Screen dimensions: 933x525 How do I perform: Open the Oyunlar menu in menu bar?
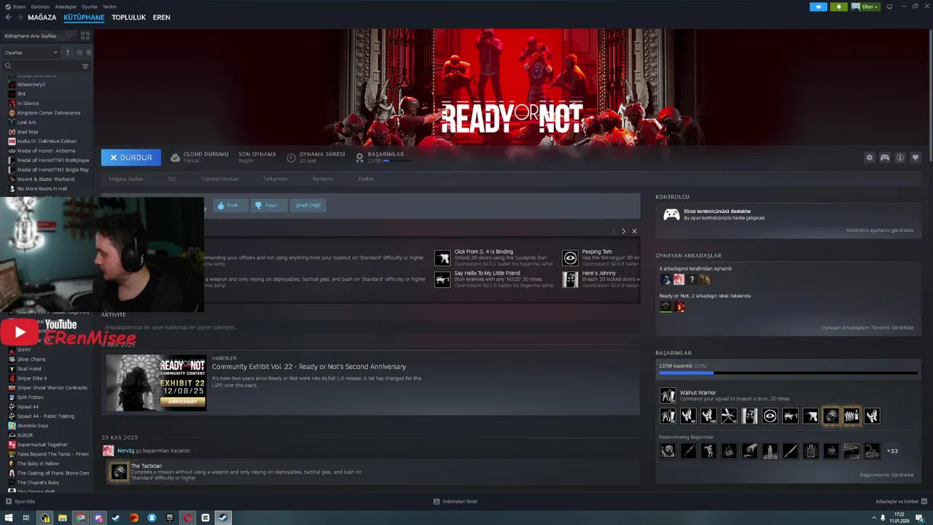pos(89,7)
